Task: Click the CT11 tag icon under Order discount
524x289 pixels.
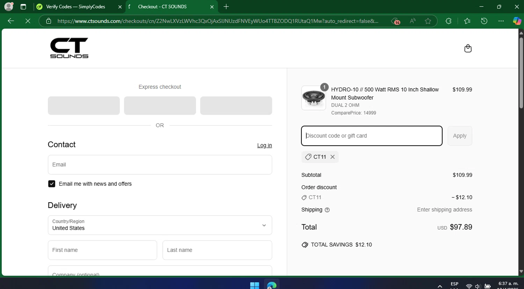Action: click(x=304, y=198)
